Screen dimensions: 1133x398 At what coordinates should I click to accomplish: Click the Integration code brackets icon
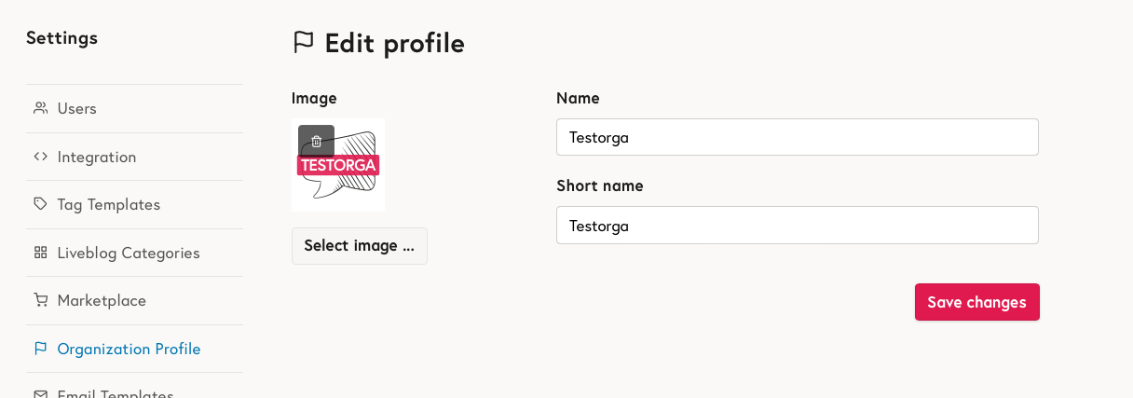[40, 157]
